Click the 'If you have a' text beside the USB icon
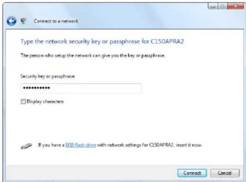 click(52, 145)
